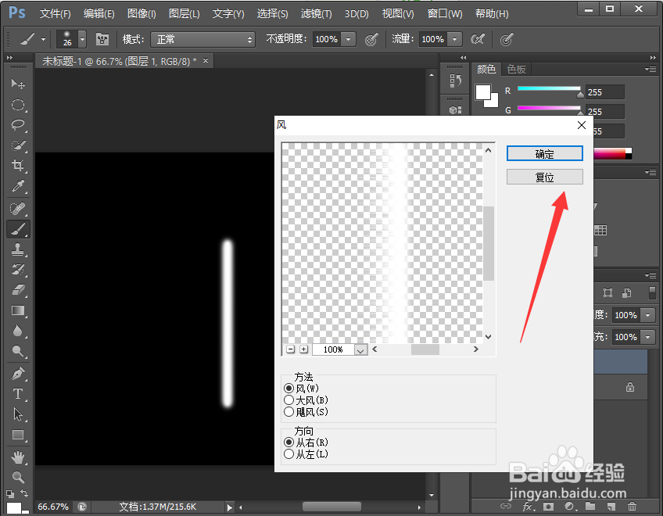Enable airbrush build-up effects
This screenshot has width=663, height=516.
[x=478, y=39]
